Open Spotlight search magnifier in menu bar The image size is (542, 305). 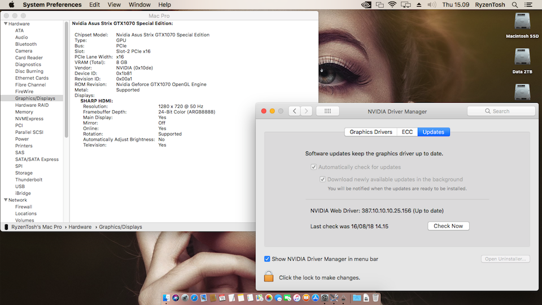(x=515, y=5)
